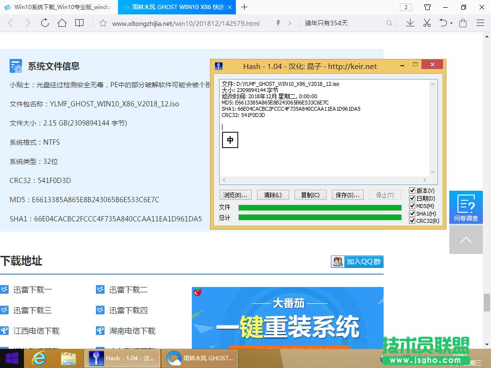This screenshot has height=368, width=491.
Task: Disable the CRC32(R) option
Action: (411, 220)
